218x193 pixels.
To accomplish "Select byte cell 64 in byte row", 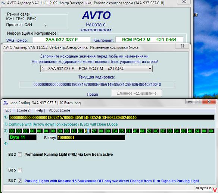I will 177,131.
